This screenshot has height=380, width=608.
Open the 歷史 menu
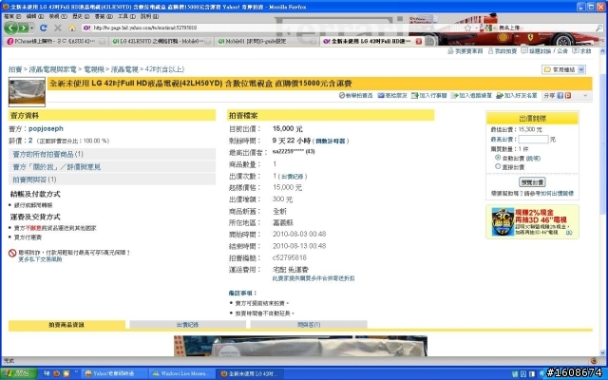tap(81, 17)
